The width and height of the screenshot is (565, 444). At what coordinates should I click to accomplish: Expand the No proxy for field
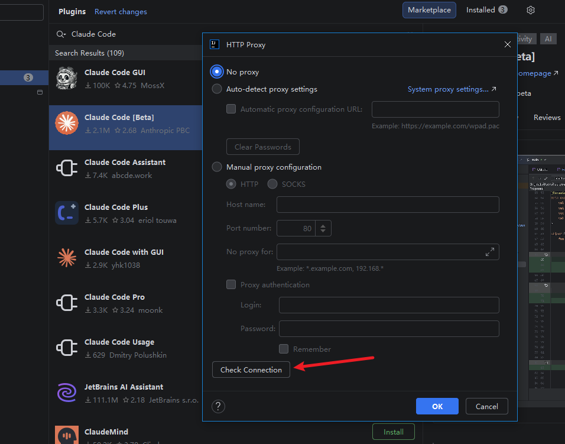pos(490,252)
